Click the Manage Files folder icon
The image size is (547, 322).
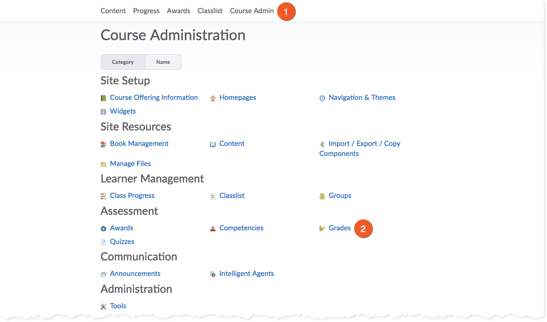tap(103, 164)
